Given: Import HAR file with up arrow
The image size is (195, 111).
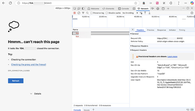Looking at the screenshot, I should point(145,13).
